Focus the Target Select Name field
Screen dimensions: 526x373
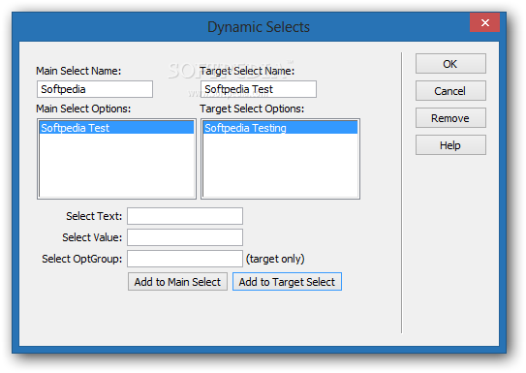(x=259, y=89)
